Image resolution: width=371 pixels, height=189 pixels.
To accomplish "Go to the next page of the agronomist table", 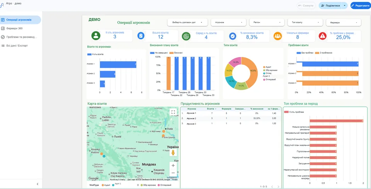I will coord(279,187).
